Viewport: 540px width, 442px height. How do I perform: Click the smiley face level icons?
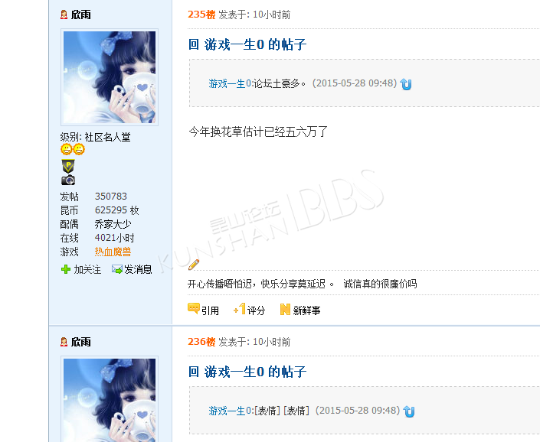73,149
